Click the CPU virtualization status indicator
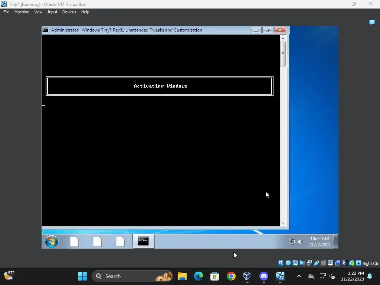 344,263
